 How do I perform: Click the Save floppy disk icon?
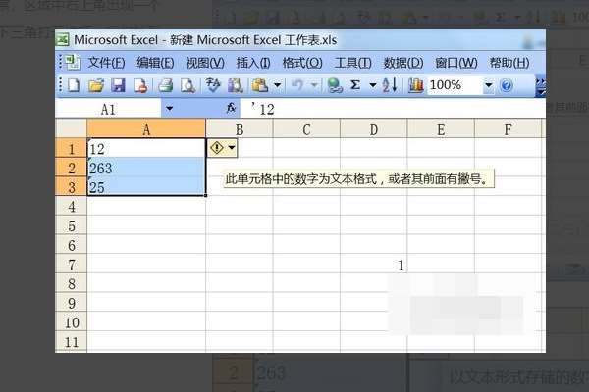(118, 85)
